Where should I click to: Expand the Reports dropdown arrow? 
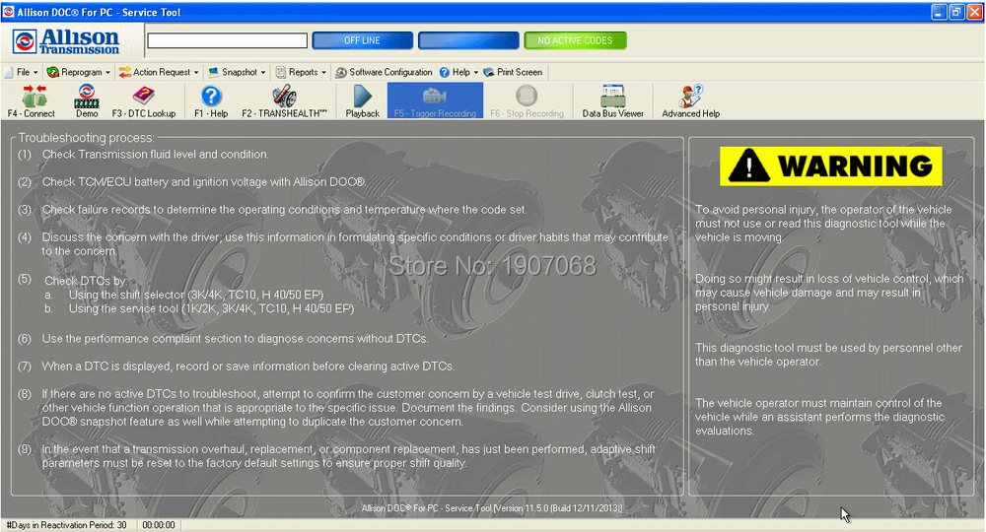323,73
